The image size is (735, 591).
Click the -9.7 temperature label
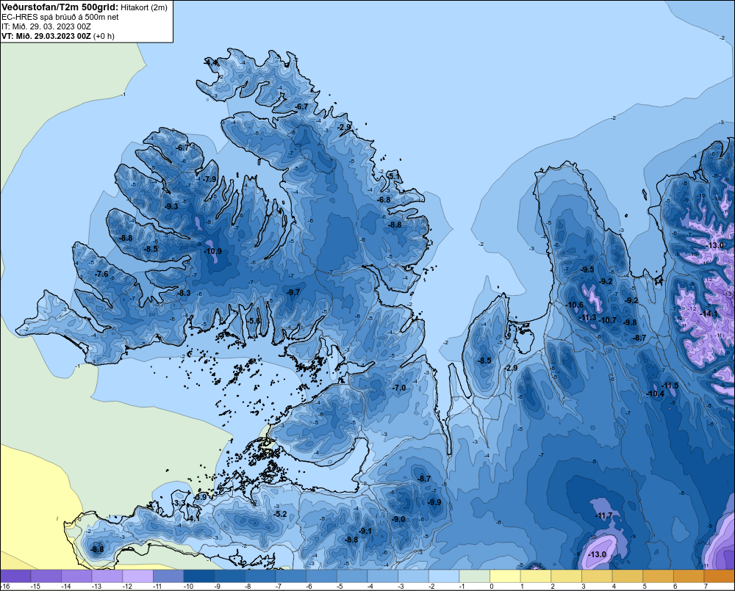[293, 292]
